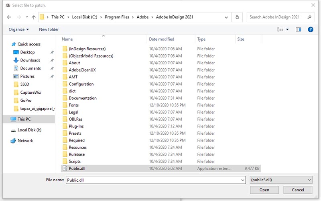Select the AdobeCleanUX folder
This screenshot has height=201, width=321.
coord(82,70)
